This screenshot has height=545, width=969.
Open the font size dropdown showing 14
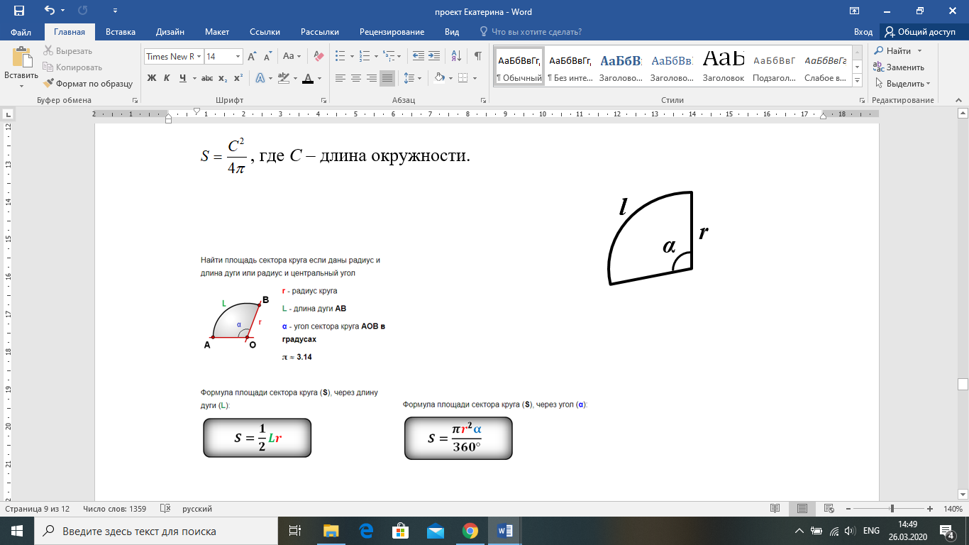point(238,56)
